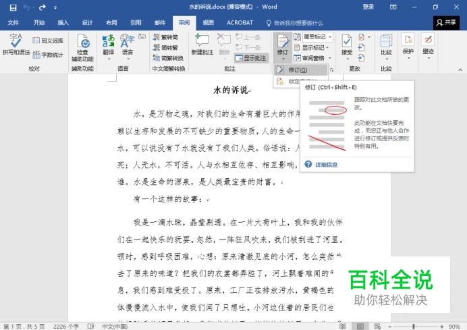Switch to the 视图 tab
Image resolution: width=467 pixels, height=330 pixels.
click(208, 23)
